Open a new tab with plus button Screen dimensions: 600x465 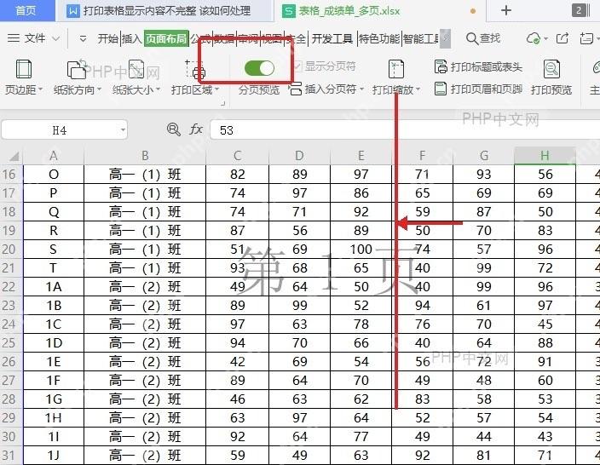(x=506, y=10)
